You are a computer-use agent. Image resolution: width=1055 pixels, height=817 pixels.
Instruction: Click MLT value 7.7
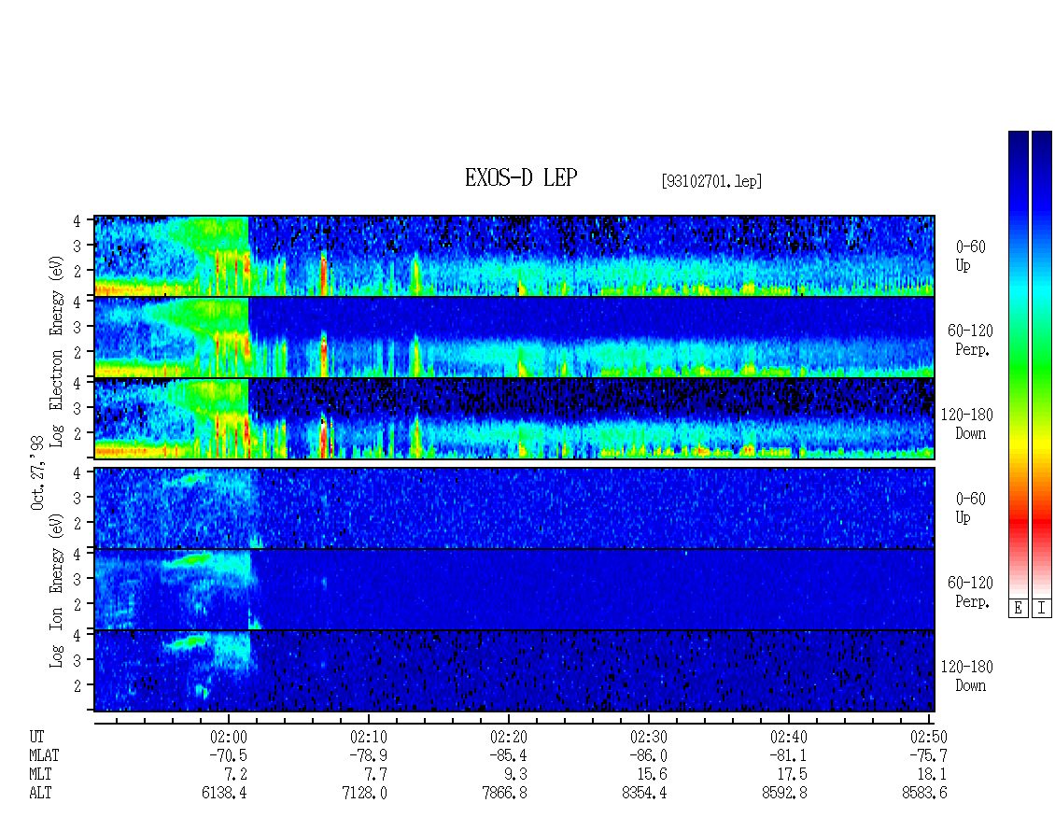[376, 775]
